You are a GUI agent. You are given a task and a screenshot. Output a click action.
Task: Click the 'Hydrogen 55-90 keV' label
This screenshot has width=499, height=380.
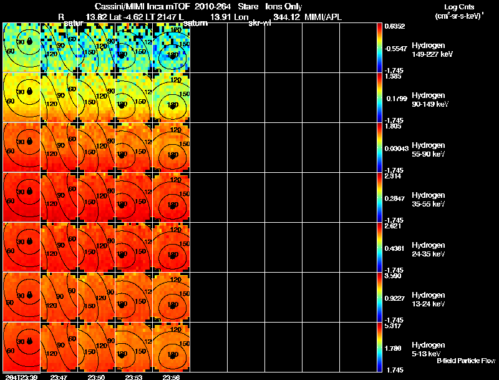[429, 150]
